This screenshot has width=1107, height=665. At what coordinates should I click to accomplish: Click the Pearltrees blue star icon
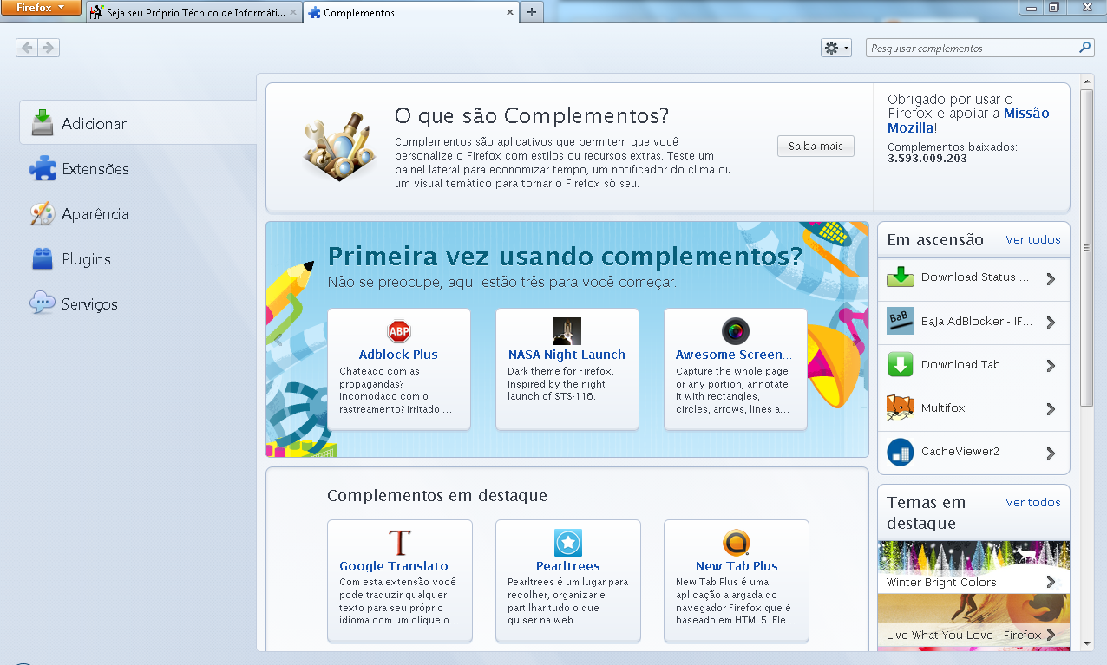pos(568,543)
